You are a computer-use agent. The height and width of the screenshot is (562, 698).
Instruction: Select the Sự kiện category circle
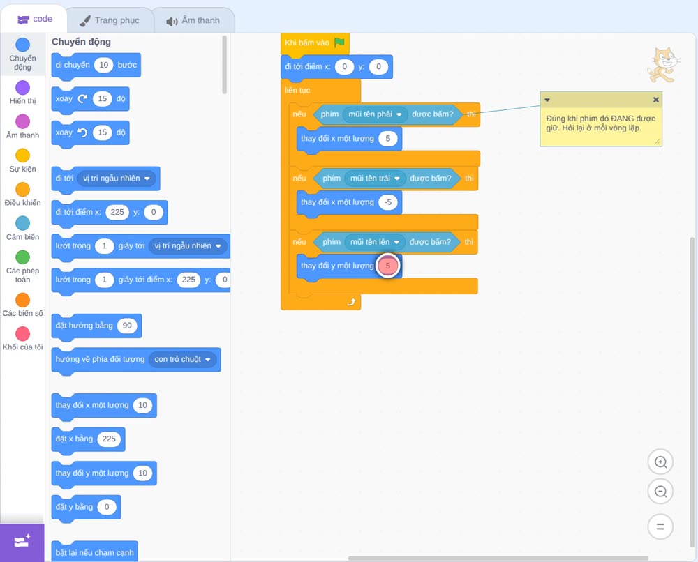[x=23, y=155]
